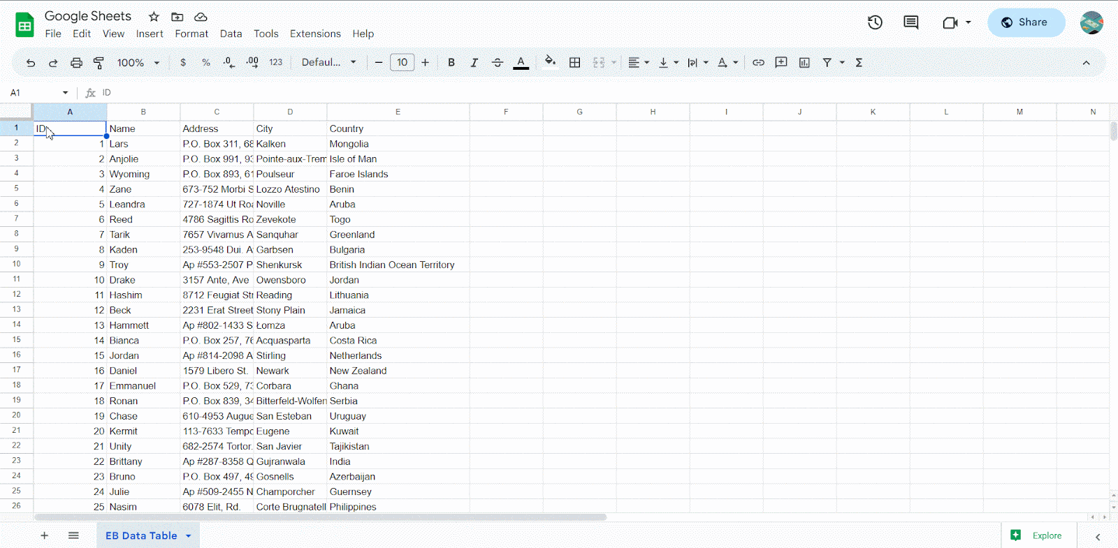The width and height of the screenshot is (1118, 548).
Task: Increase font size with plus button
Action: [x=425, y=63]
